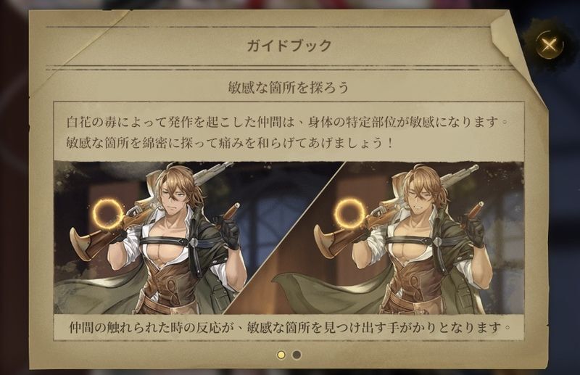Click the flowing green cape in the right illustration
580x375 pixels.
coord(326,292)
